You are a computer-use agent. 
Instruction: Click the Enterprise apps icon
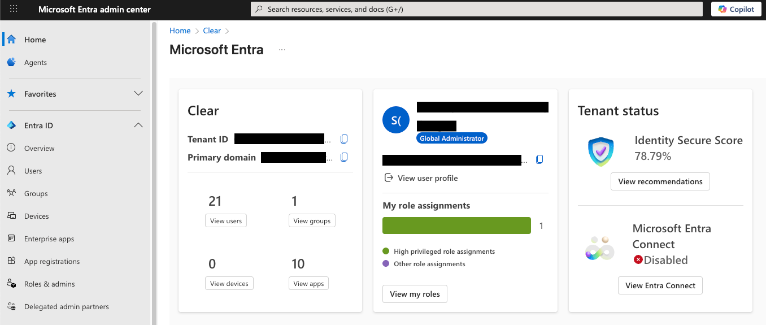[11, 239]
